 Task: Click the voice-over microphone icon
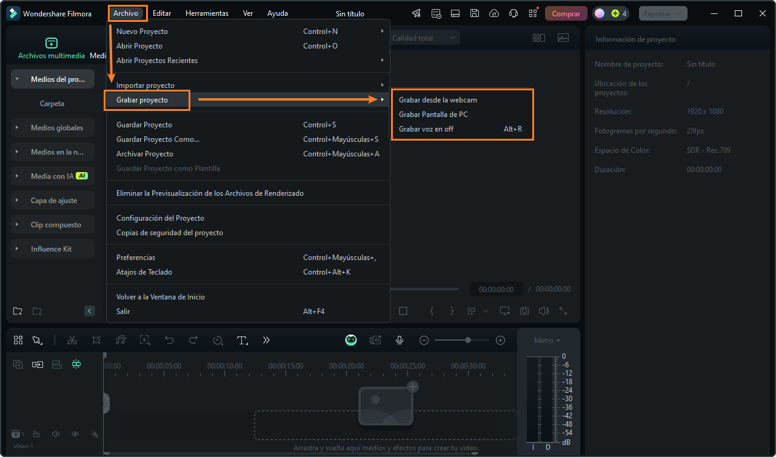pyautogui.click(x=400, y=340)
